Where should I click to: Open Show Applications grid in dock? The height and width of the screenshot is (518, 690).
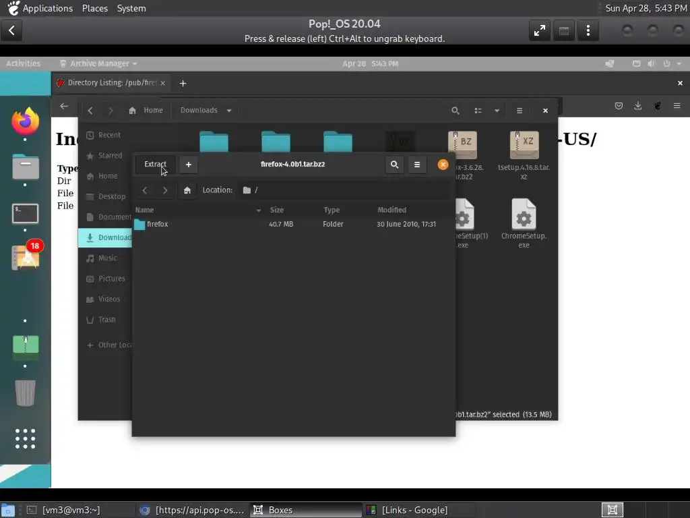(x=25, y=438)
